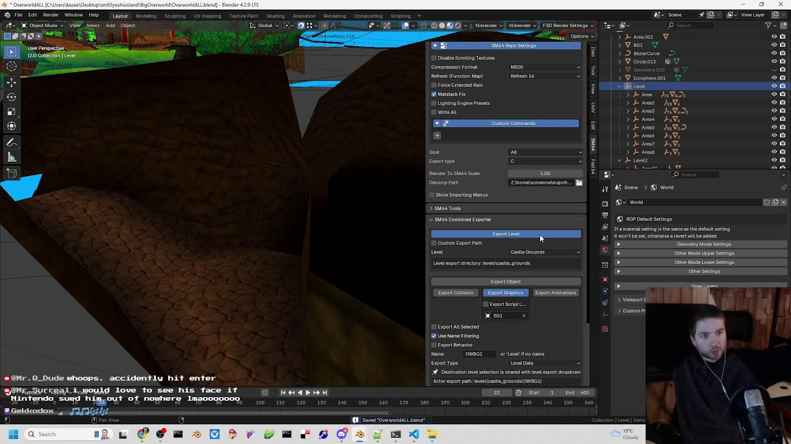This screenshot has height=444, width=791.
Task: Open the Castle Grounds level dropdown
Action: tap(545, 252)
